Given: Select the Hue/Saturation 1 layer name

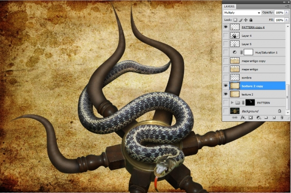Looking at the screenshot, I should [x=266, y=52].
